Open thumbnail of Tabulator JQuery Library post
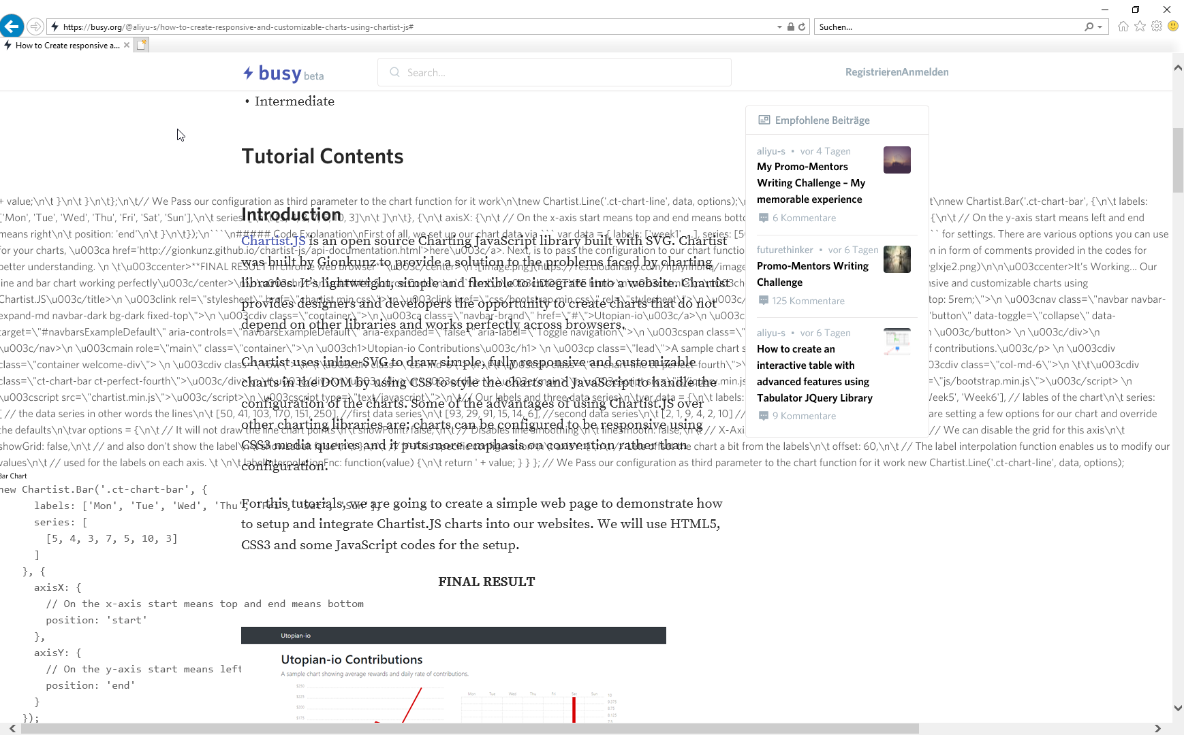1184x735 pixels. 897,342
